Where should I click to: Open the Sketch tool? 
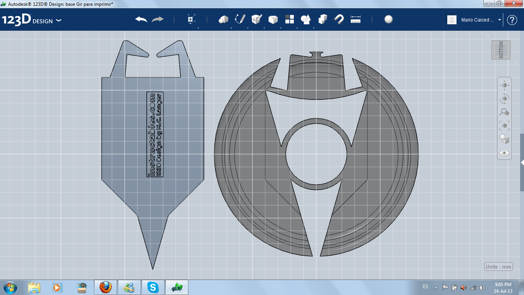tap(240, 19)
